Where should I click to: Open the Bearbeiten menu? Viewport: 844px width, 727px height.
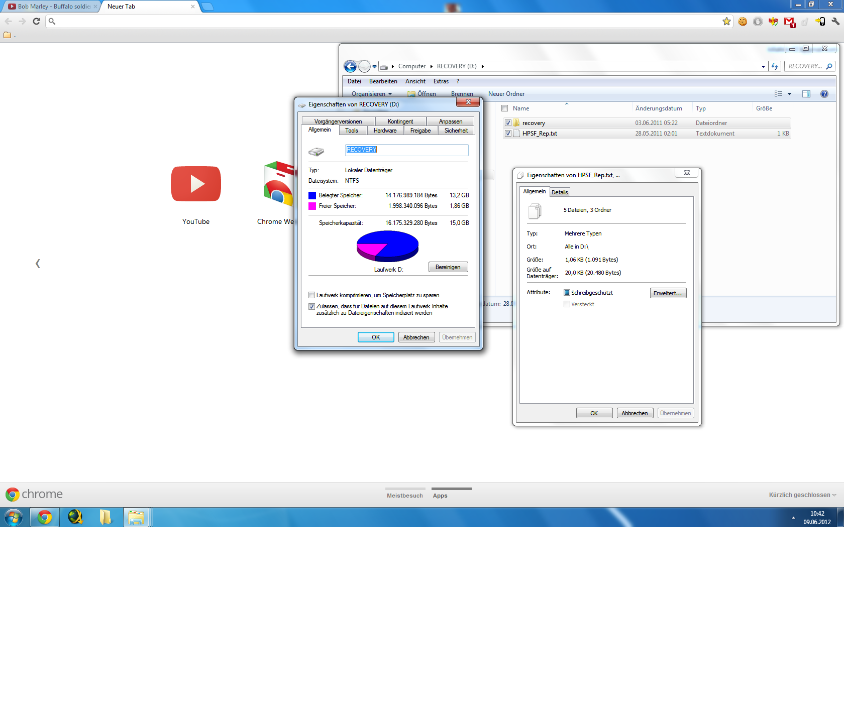383,81
